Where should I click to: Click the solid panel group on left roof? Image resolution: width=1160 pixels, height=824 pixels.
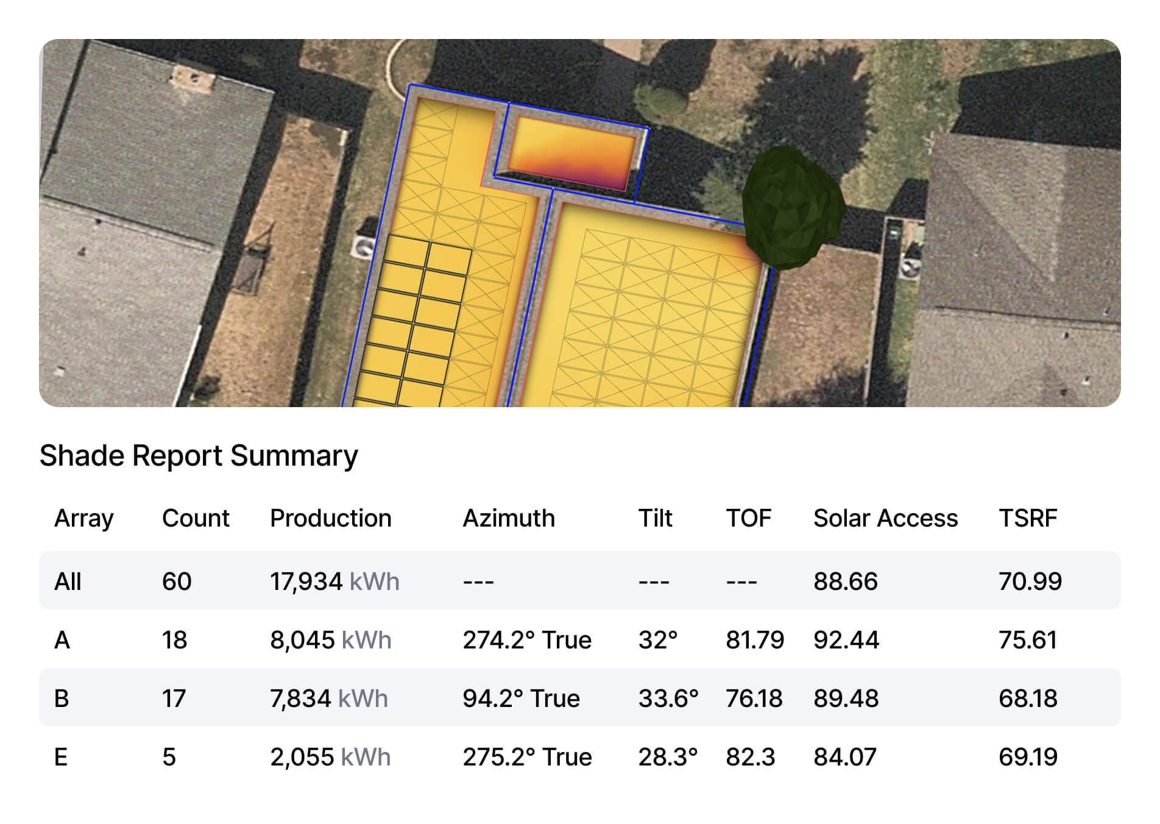[x=414, y=320]
